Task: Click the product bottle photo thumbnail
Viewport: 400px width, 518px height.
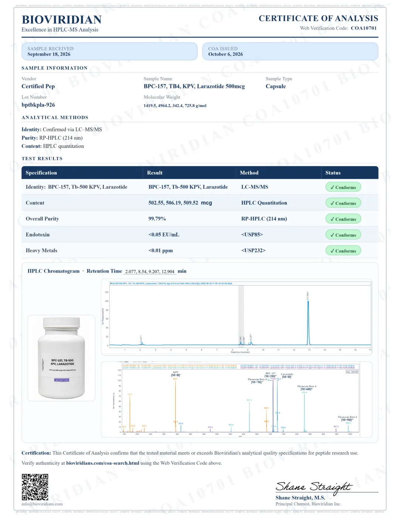Action: click(61, 358)
